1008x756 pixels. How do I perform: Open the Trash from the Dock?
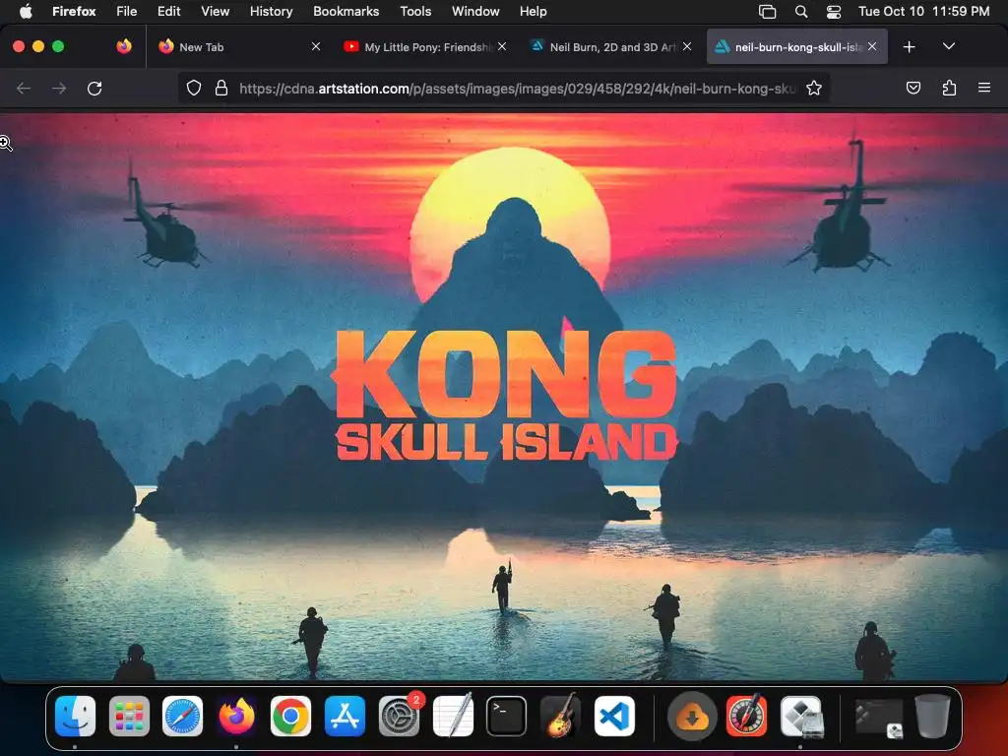(x=932, y=716)
